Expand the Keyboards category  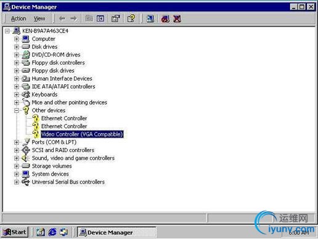pos(17,94)
